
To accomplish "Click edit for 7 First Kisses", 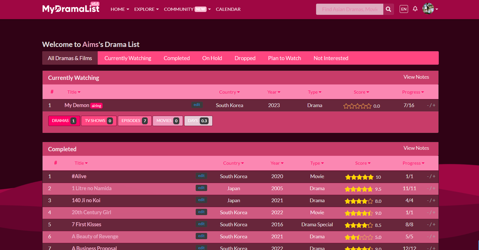I will pos(201,224).
